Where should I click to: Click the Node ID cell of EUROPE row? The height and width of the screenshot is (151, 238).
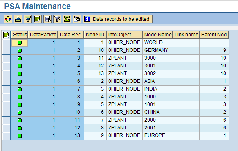point(95,135)
